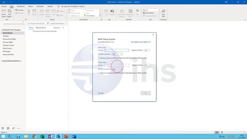The image size is (247, 139).
Task: Click the Sesli Oku (read aloud) icon
Action: 163,11
